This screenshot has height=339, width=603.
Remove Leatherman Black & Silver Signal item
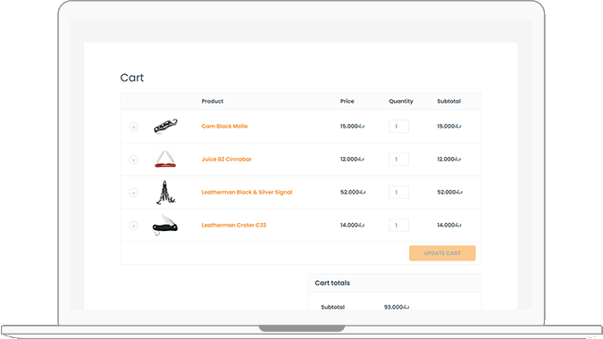133,193
